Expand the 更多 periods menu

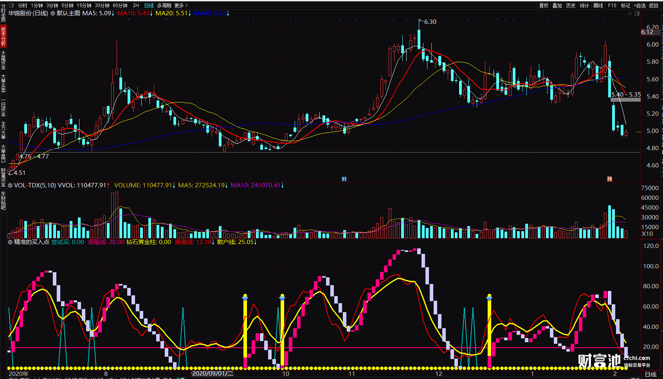point(181,5)
